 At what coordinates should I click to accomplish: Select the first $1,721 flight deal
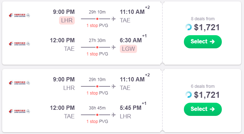pos(203,42)
